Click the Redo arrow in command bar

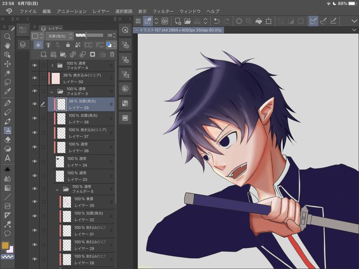[x=226, y=21]
